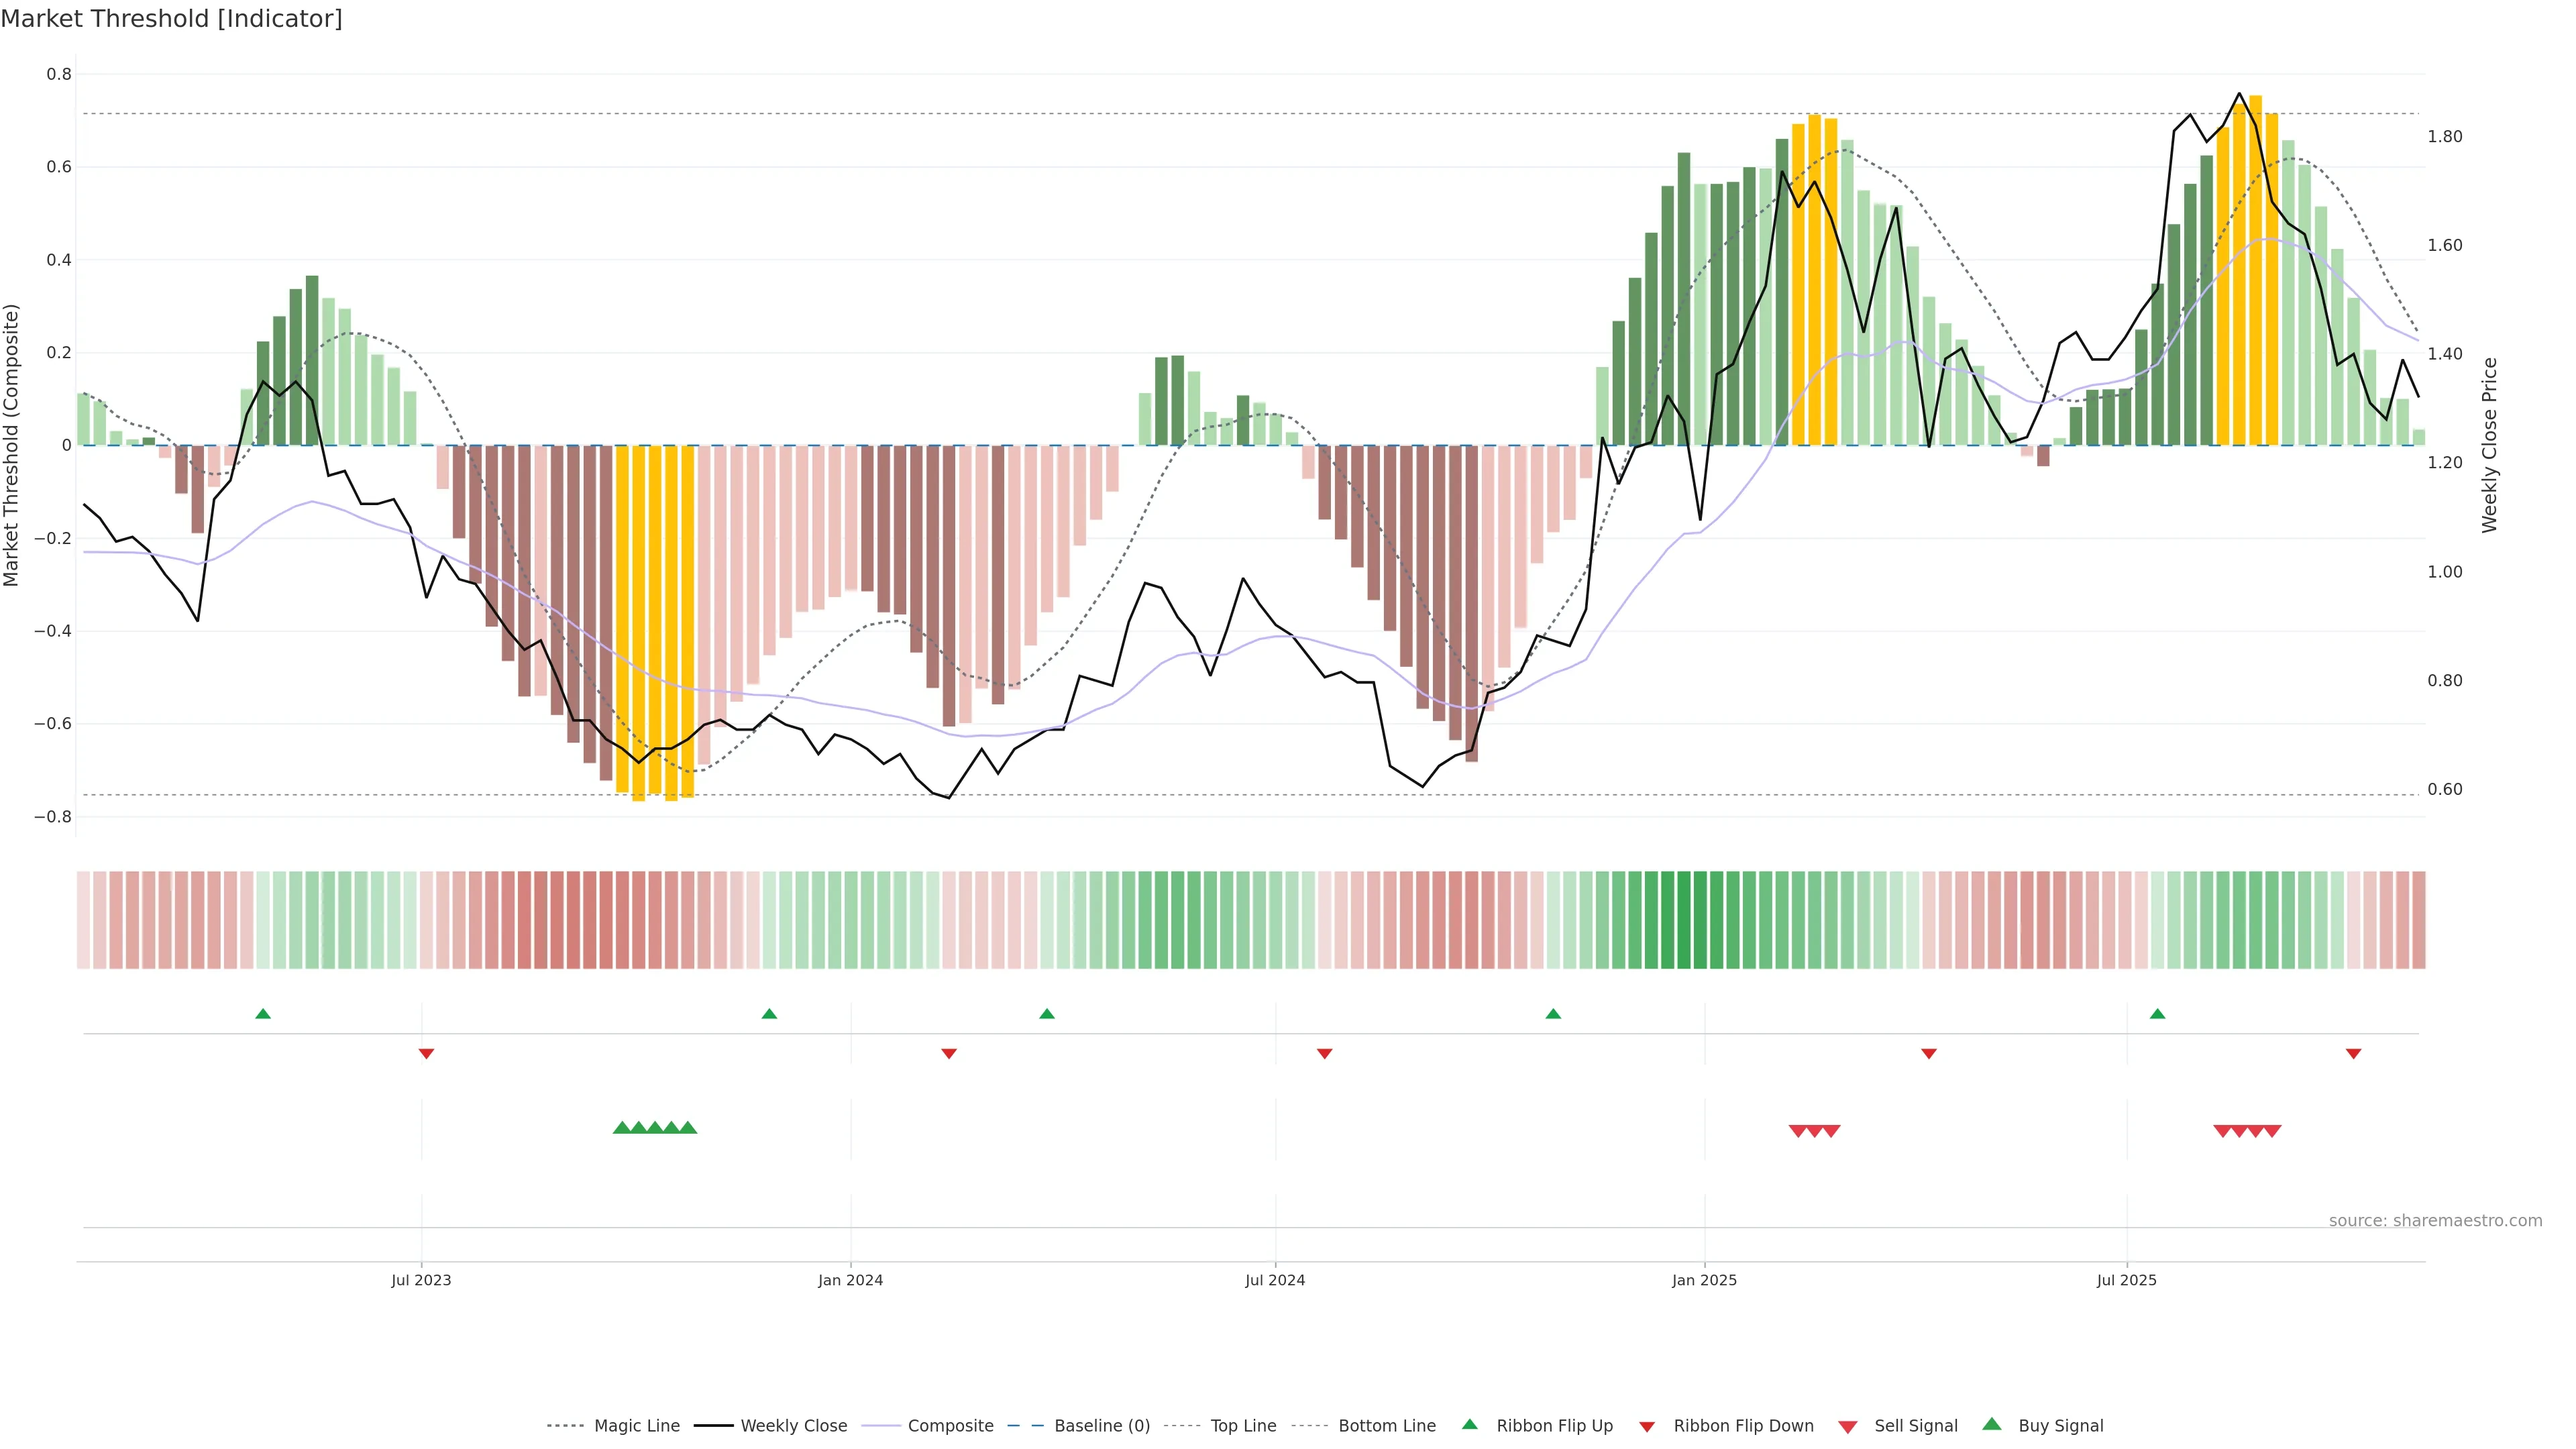Hide the Baseline (0) series via legend
This screenshot has height=1449, width=2576.
[1101, 1426]
